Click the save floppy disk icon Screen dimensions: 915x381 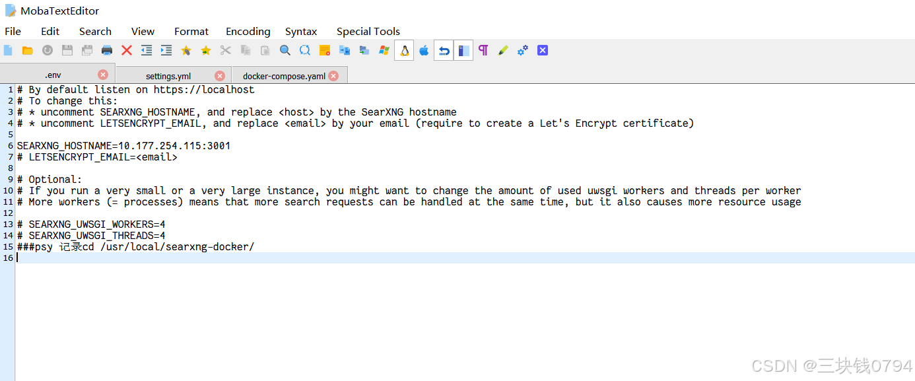click(x=67, y=50)
